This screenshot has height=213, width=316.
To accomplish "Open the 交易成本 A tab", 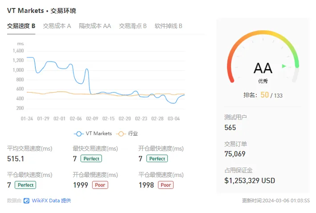I will click(x=57, y=26).
